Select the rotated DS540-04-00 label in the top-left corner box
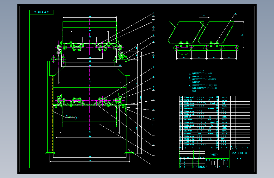This screenshot has height=178, width=274. pyautogui.click(x=42, y=12)
